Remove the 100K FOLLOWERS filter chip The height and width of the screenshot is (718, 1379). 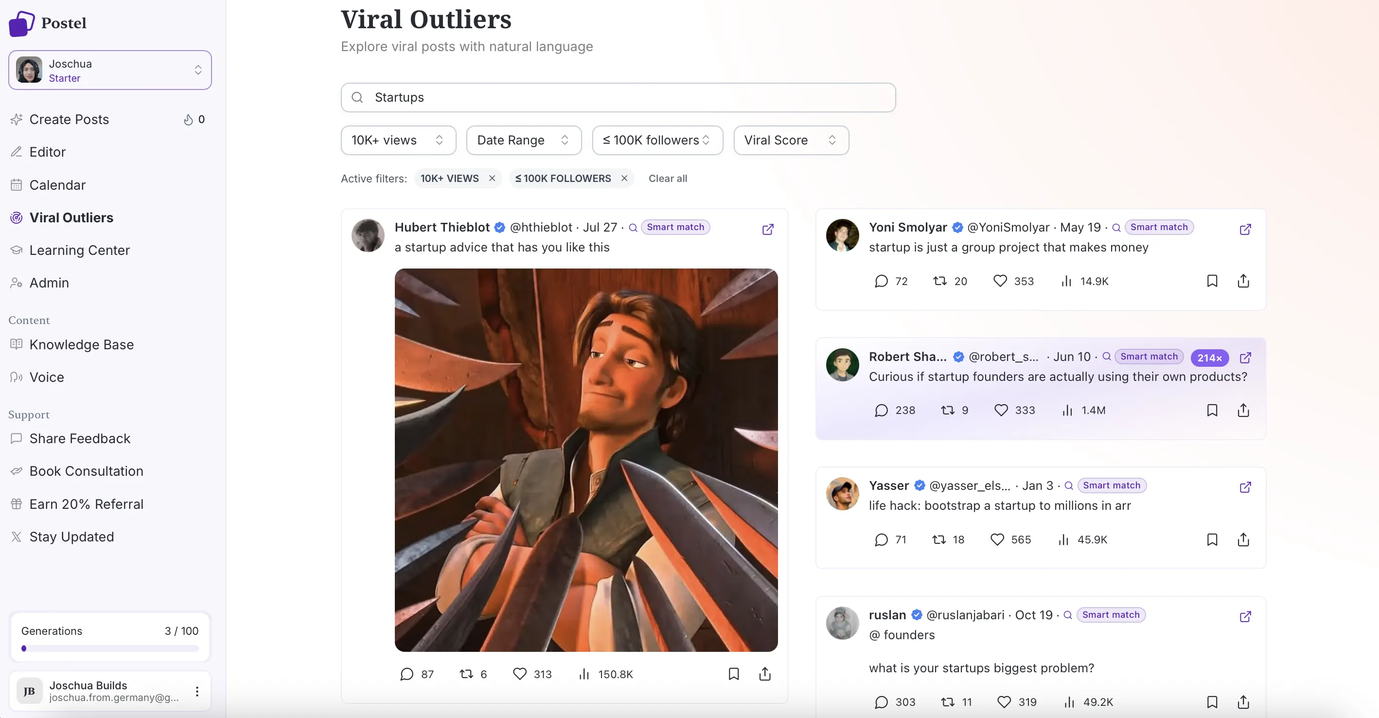pyautogui.click(x=624, y=179)
